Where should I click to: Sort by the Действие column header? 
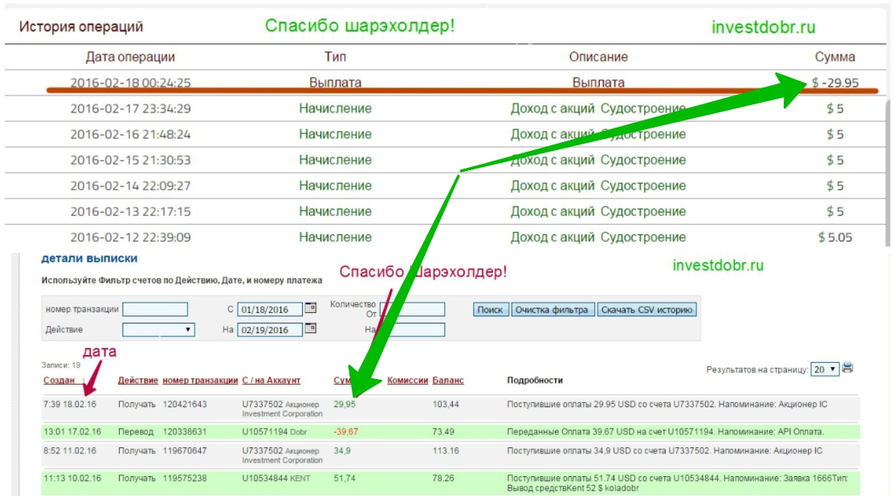click(x=137, y=381)
